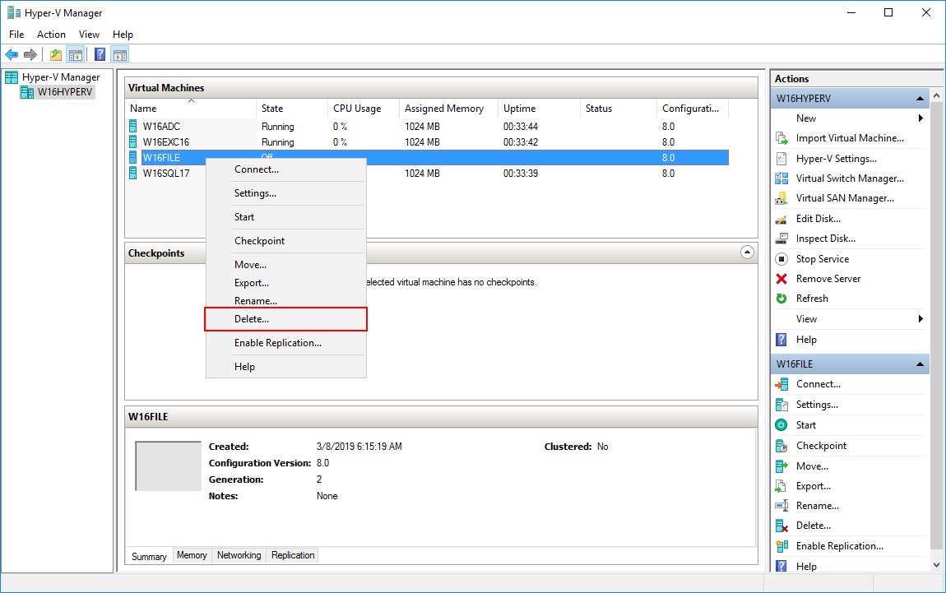
Task: Select the W16ADC virtual machine row
Action: point(429,127)
